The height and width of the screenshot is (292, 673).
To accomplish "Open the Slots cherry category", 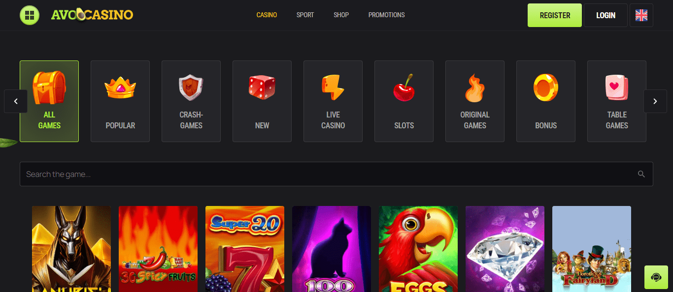I will click(x=404, y=101).
